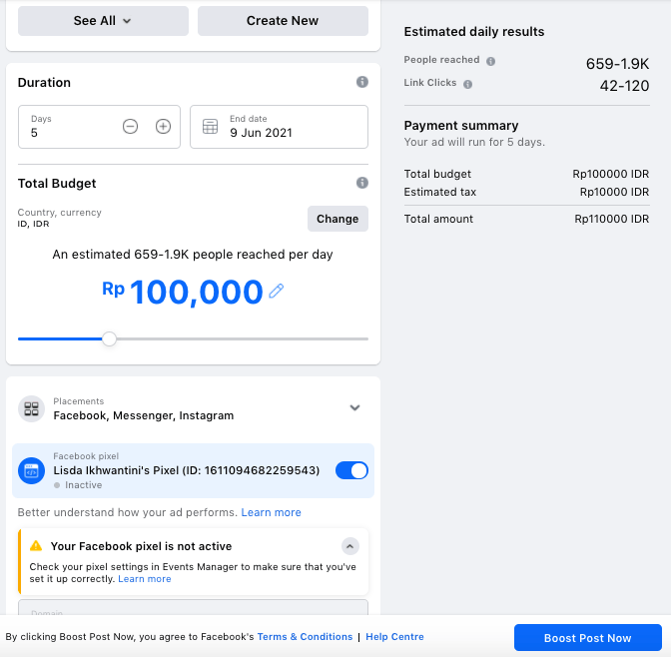Toggle the Facebook pixel switch off

351,470
